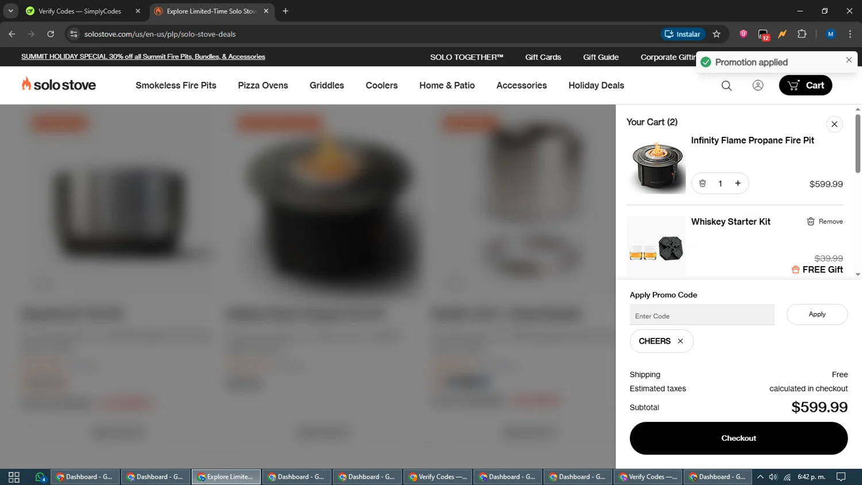Image resolution: width=862 pixels, height=485 pixels.
Task: Switch to Explore Limite... taskbar window
Action: pyautogui.click(x=226, y=477)
